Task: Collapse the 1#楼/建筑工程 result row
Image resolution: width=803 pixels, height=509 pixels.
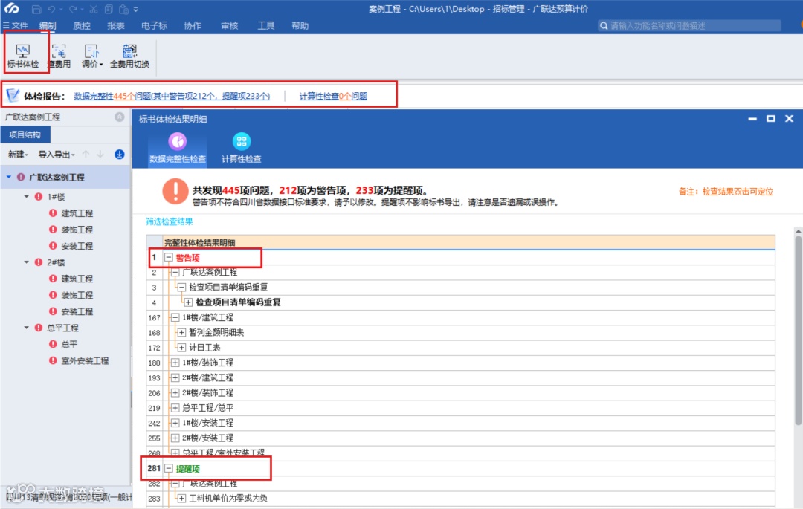Action: pos(175,317)
